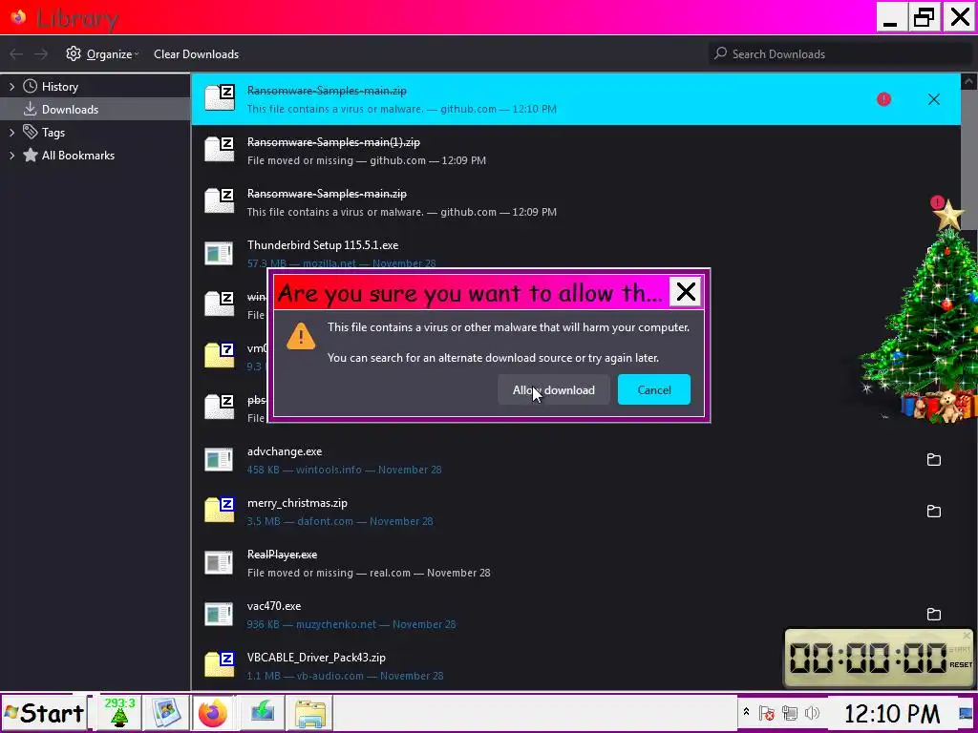Click the exe icon of RealPlayer.exe
This screenshot has width=978, height=733.
pos(219,563)
